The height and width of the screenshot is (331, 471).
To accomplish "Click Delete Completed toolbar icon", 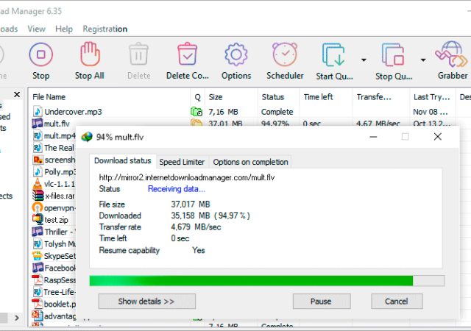I will [x=187, y=54].
